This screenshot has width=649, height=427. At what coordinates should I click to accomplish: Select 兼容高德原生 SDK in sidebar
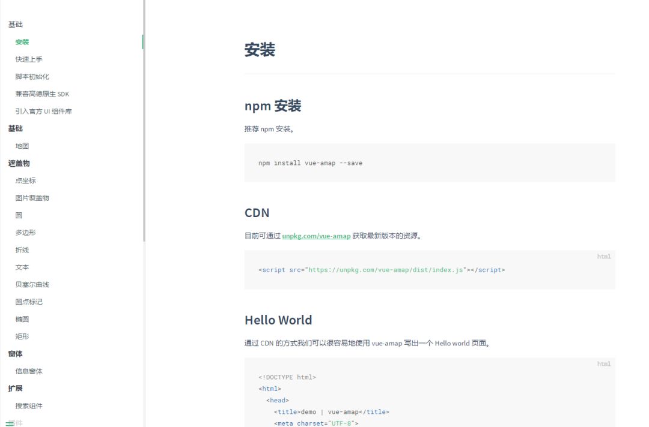42,94
